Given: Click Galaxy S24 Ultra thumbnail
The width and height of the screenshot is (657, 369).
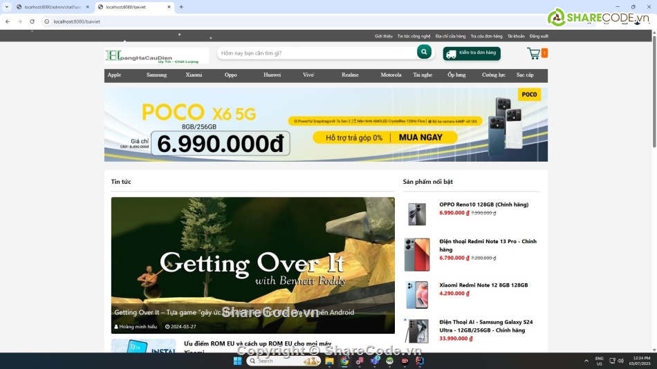Looking at the screenshot, I should point(416,331).
